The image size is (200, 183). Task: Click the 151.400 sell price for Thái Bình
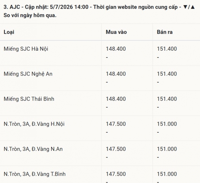(x=167, y=99)
